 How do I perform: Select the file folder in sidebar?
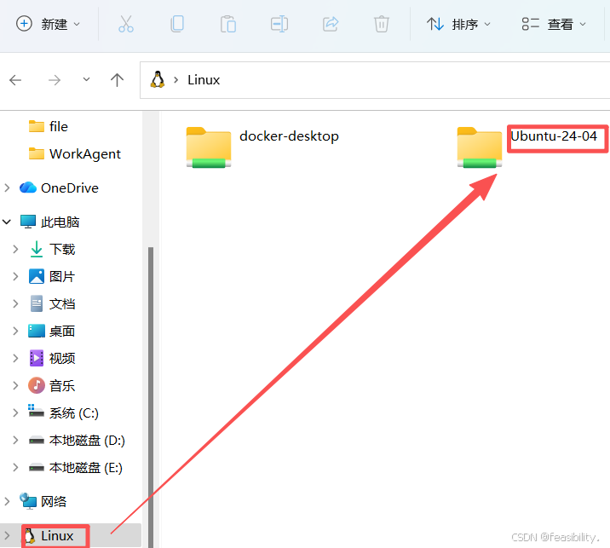click(49, 126)
